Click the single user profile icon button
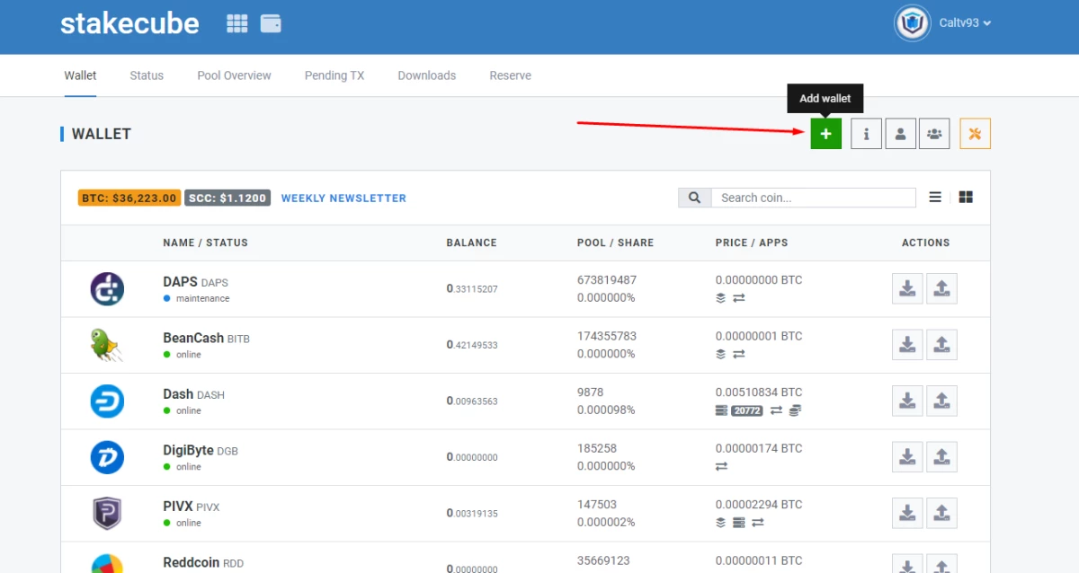This screenshot has height=573, width=1079. pyautogui.click(x=900, y=134)
